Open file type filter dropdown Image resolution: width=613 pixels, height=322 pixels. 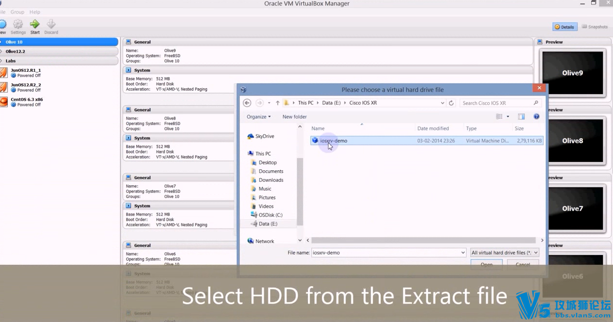tap(504, 253)
